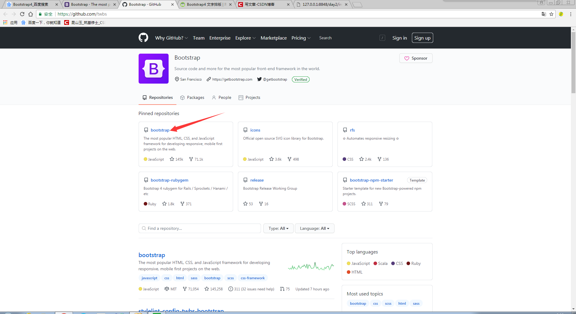Open the https://getbootstrap.com link
The width and height of the screenshot is (576, 314).
(232, 79)
